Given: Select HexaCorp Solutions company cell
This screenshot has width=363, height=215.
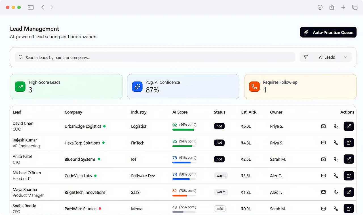Looking at the screenshot, I should (x=82, y=143).
